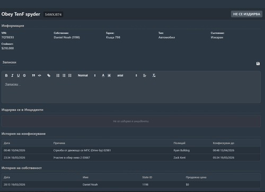265x192 pixels.
Task: Create a bullet list in notes
Action: (64, 75)
